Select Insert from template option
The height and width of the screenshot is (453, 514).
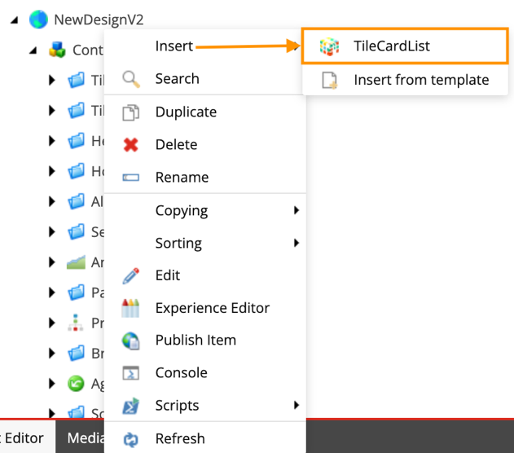coord(421,80)
